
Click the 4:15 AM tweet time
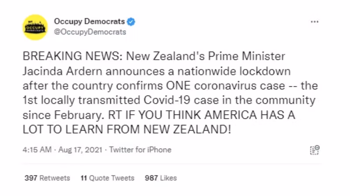[37, 150]
